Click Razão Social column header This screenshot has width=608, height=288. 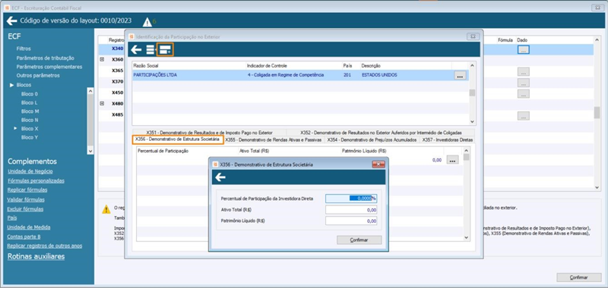pos(146,66)
